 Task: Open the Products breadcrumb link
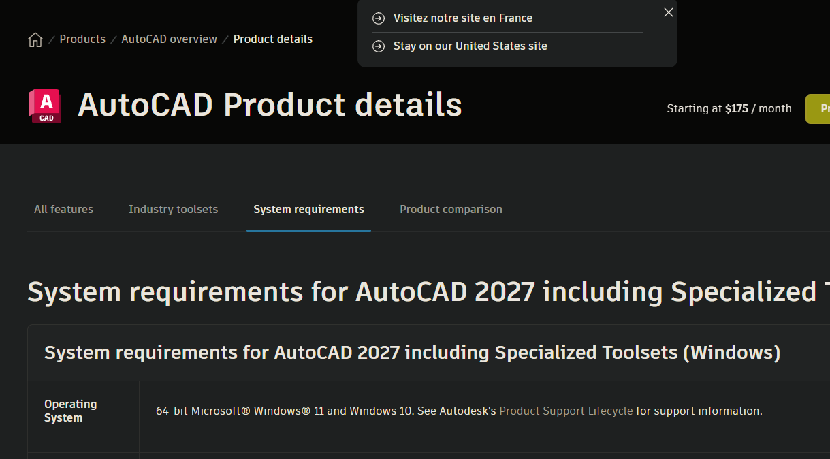(x=82, y=39)
